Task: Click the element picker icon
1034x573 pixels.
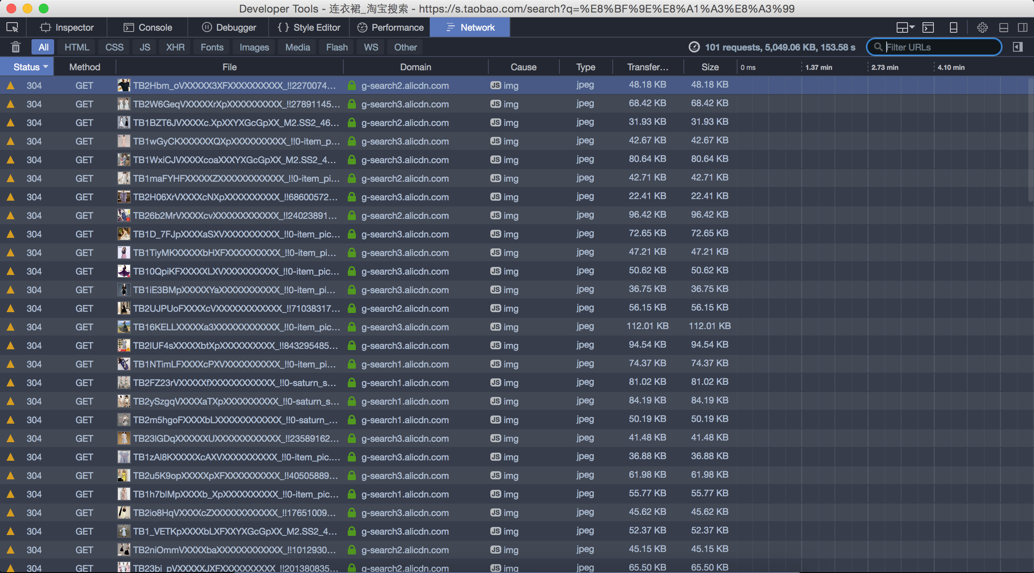Action: click(13, 27)
